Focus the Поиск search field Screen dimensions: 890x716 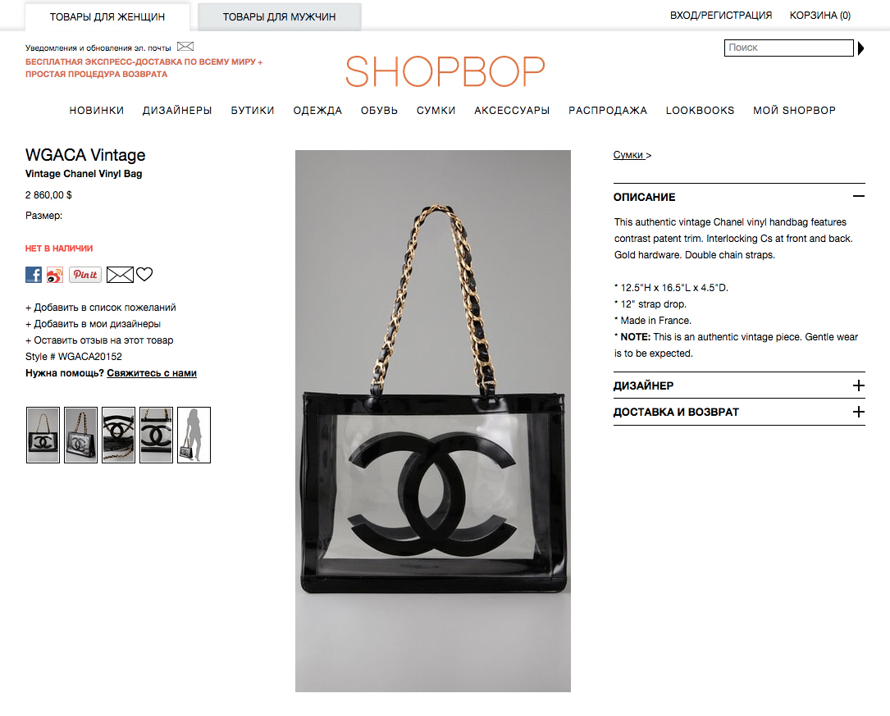(789, 48)
